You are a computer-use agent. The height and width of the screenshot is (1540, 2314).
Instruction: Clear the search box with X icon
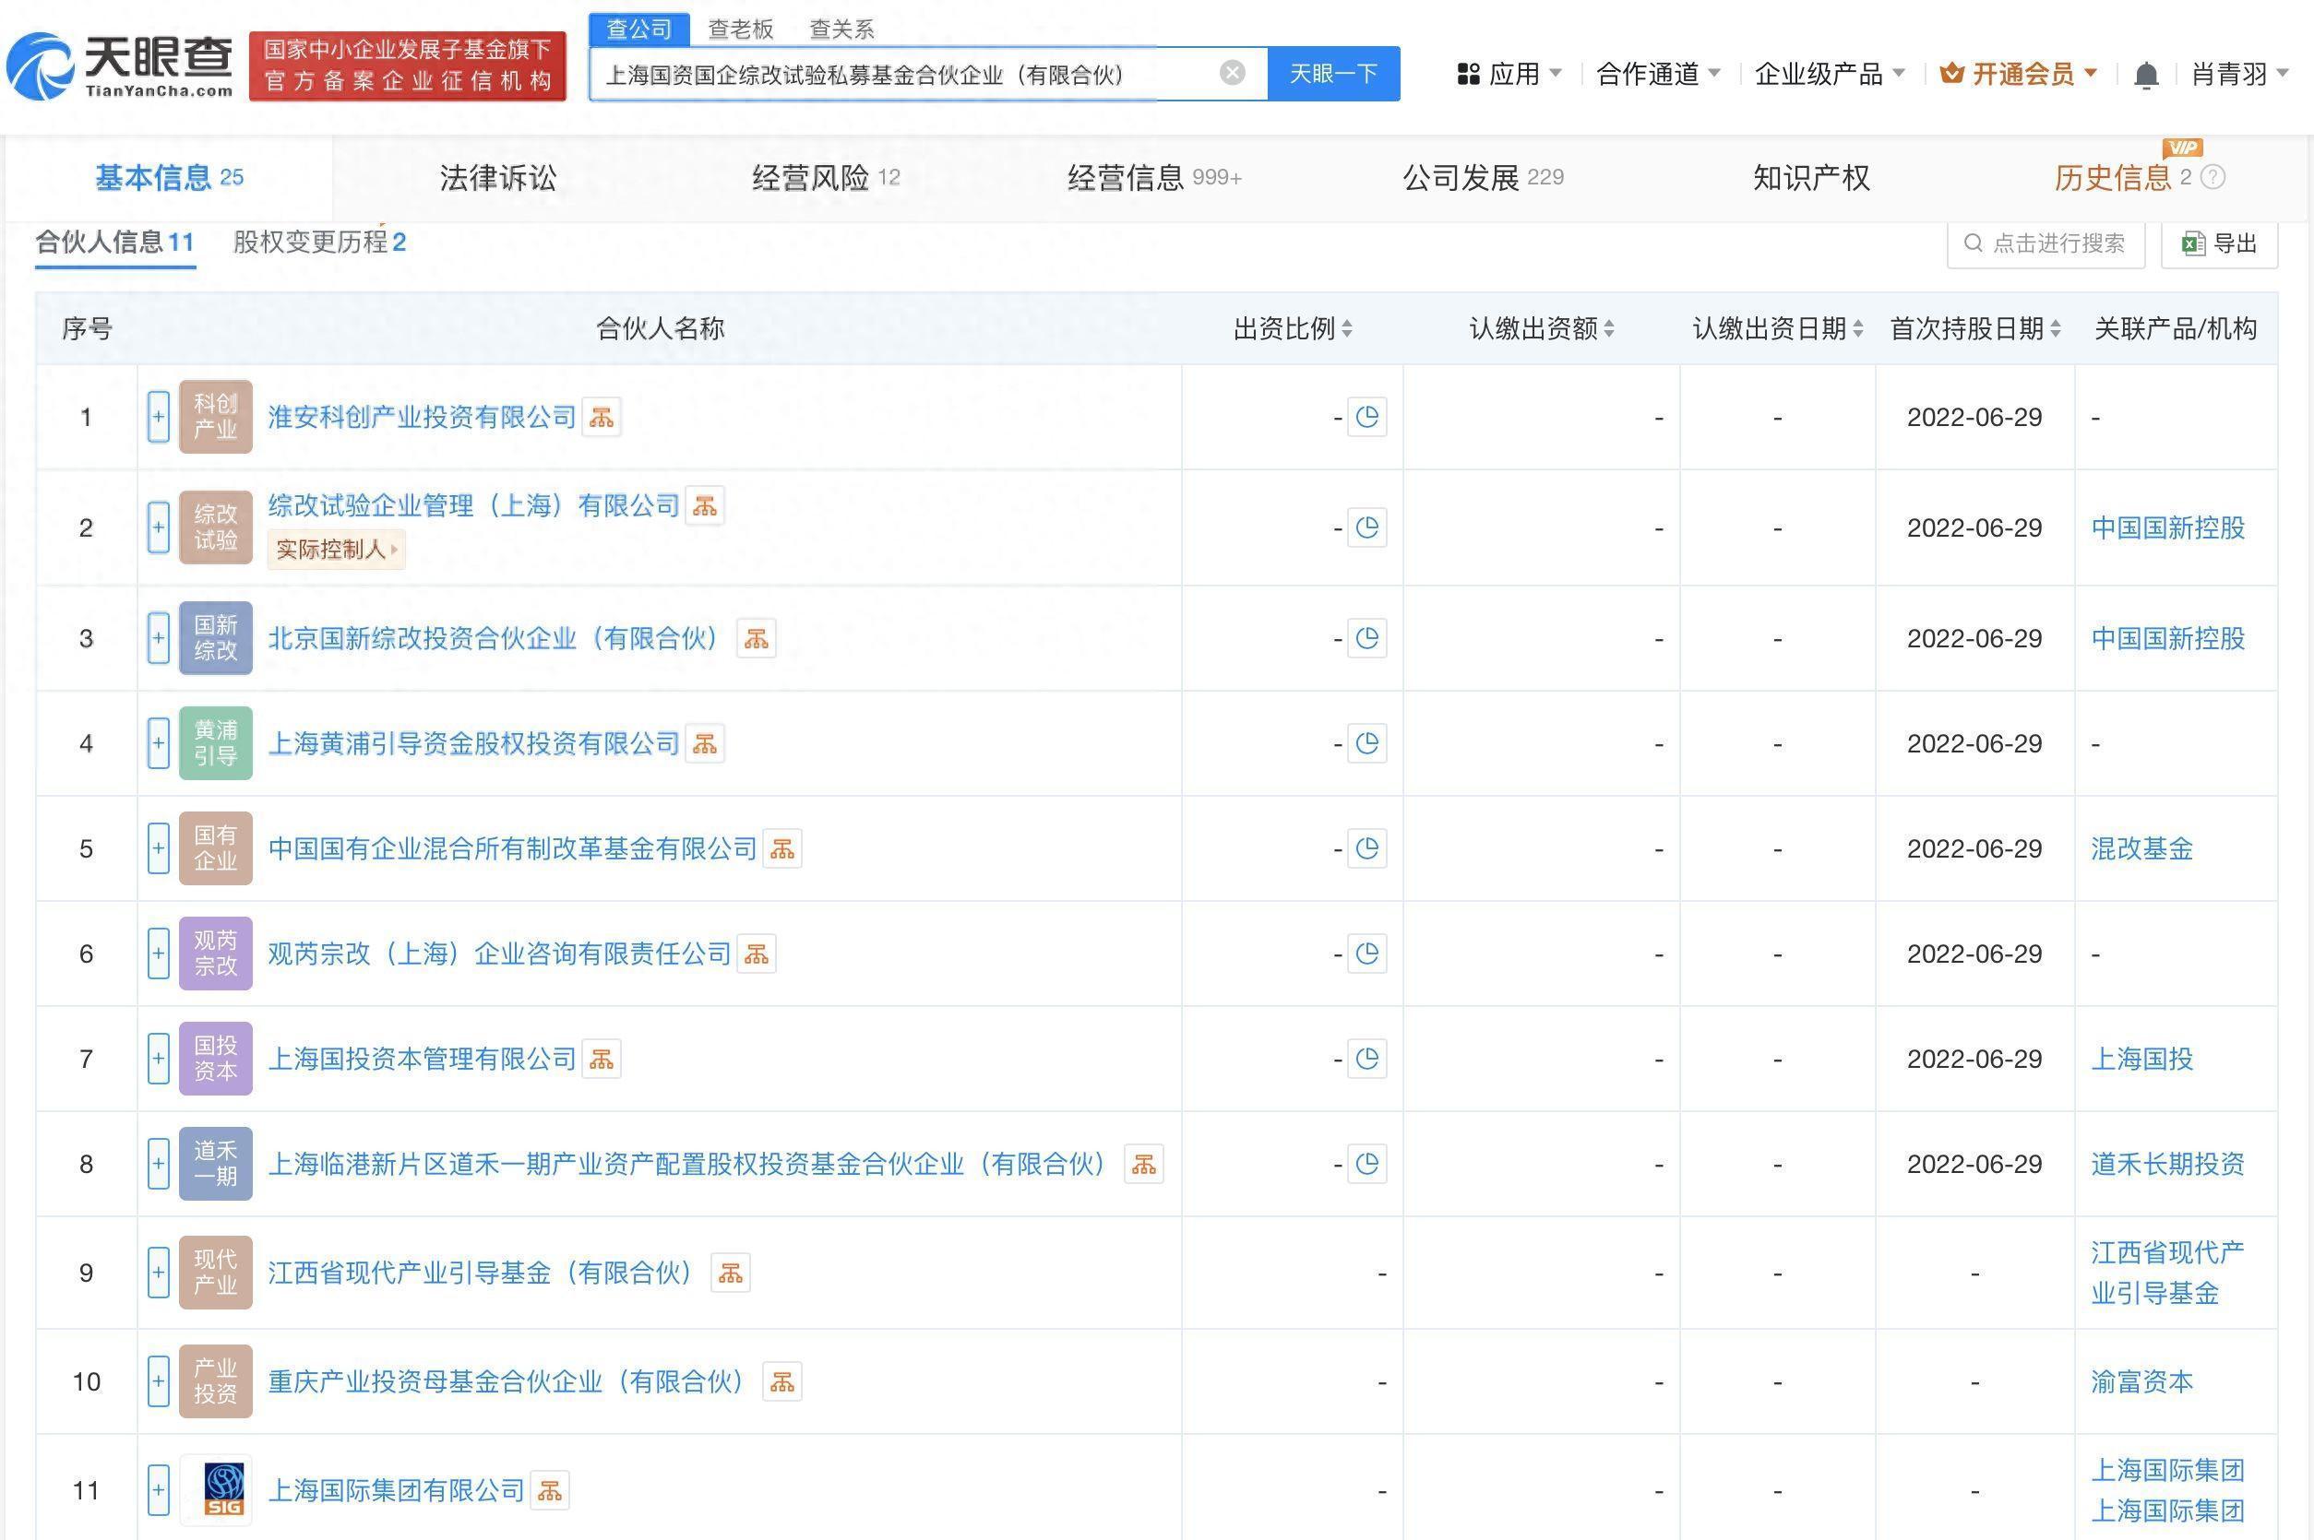tap(1232, 73)
